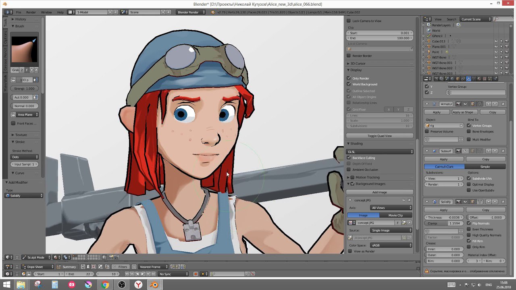Uncheck Subdivide UVs option
The height and width of the screenshot is (290, 516).
(x=469, y=178)
